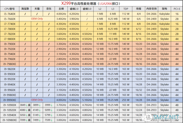Select the i9-10940X row label
Screen dimensions: 183x123
(10, 115)
